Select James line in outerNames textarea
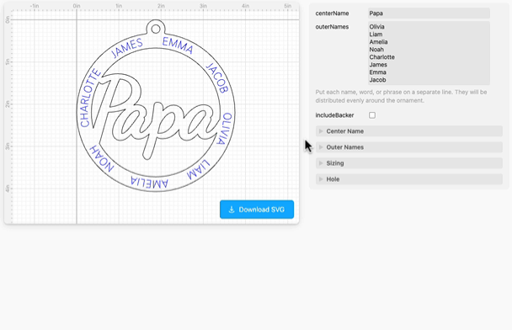This screenshot has height=330, width=512. (378, 65)
